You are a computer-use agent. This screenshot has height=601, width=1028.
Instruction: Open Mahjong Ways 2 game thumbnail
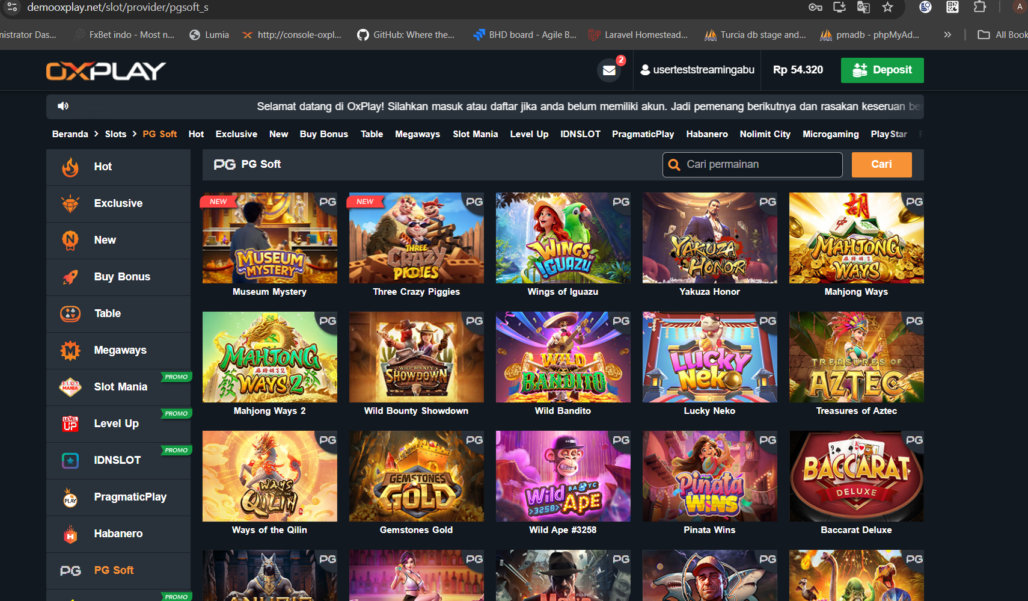click(270, 357)
